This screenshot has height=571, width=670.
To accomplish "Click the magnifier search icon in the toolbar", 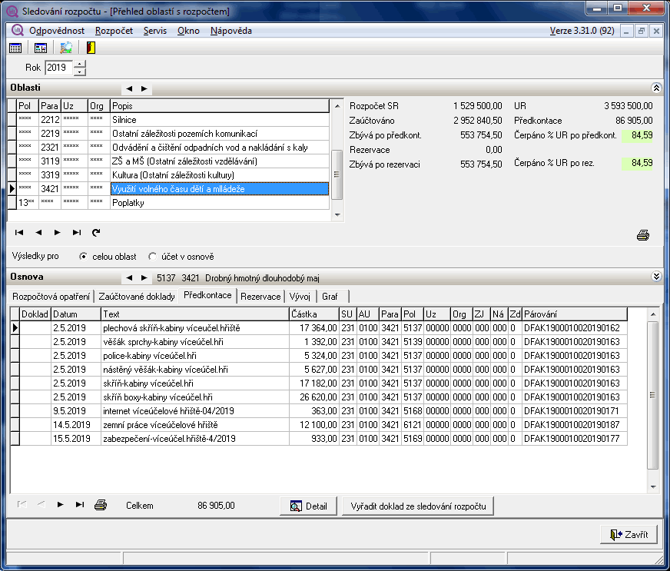I will coord(66,48).
